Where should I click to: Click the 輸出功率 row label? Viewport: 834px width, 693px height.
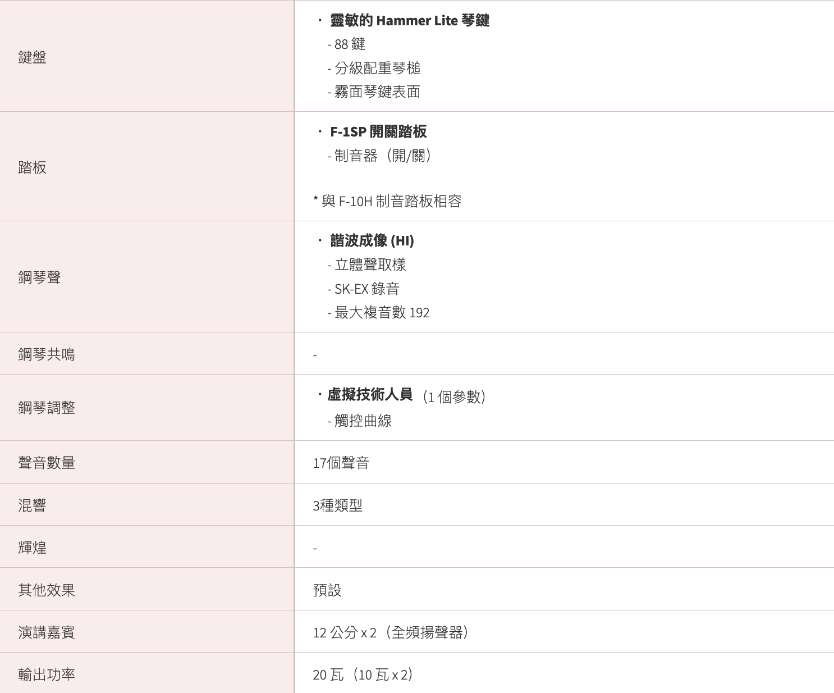[x=47, y=674]
